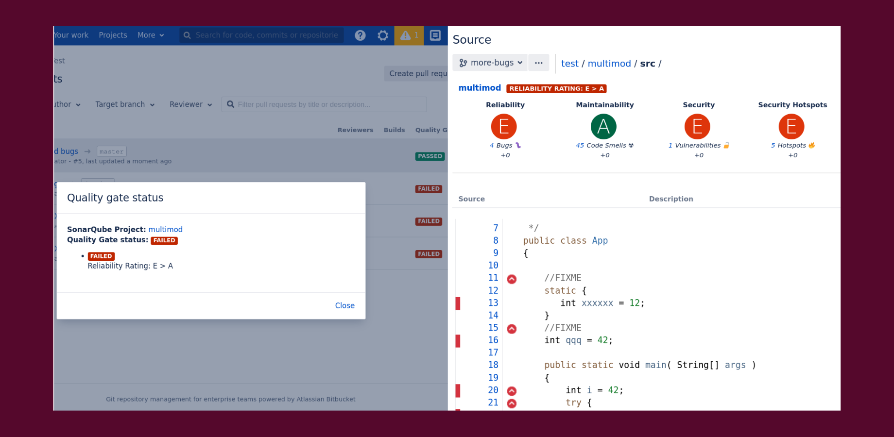Open the settings gear icon
The width and height of the screenshot is (894, 437).
(x=383, y=35)
